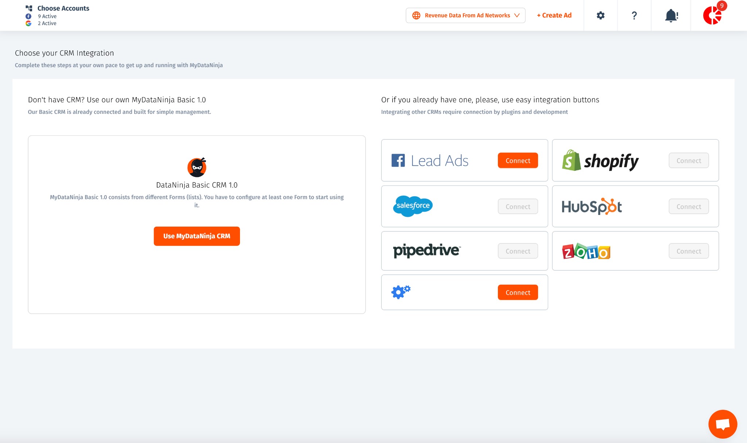Open the orange chat support bubble

(723, 424)
